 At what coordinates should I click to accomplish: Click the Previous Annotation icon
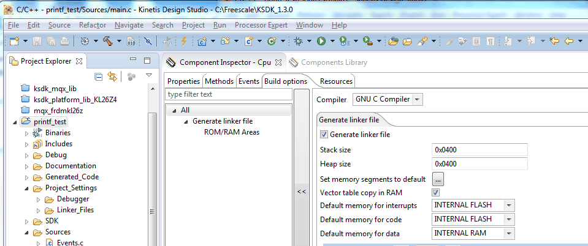(x=532, y=41)
